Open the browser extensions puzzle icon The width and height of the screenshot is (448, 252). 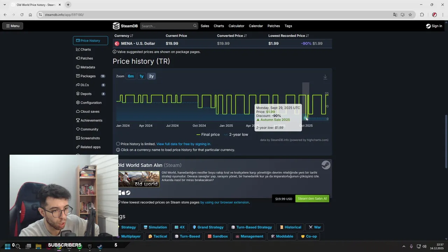[x=422, y=15]
